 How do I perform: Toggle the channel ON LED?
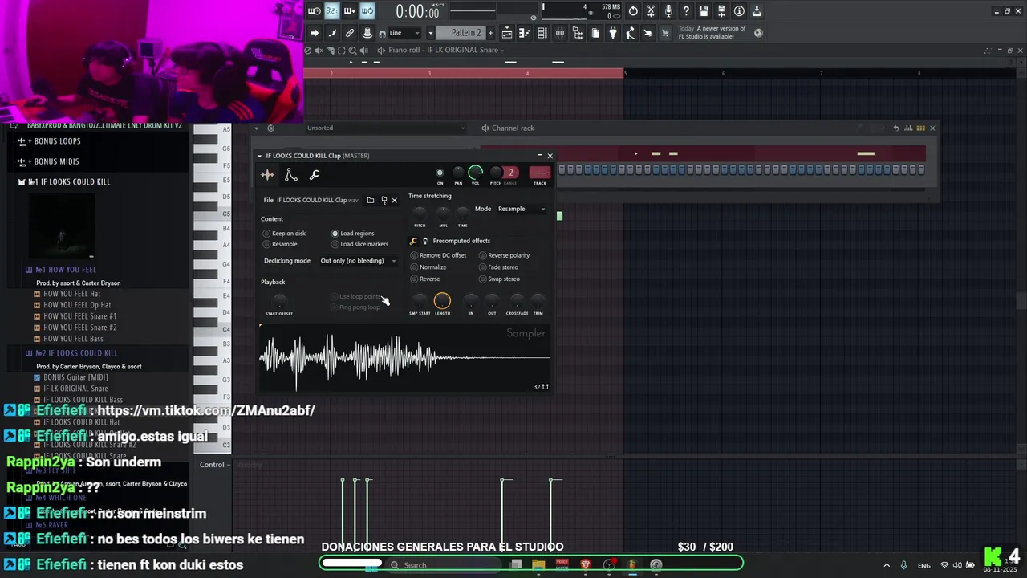tap(440, 173)
